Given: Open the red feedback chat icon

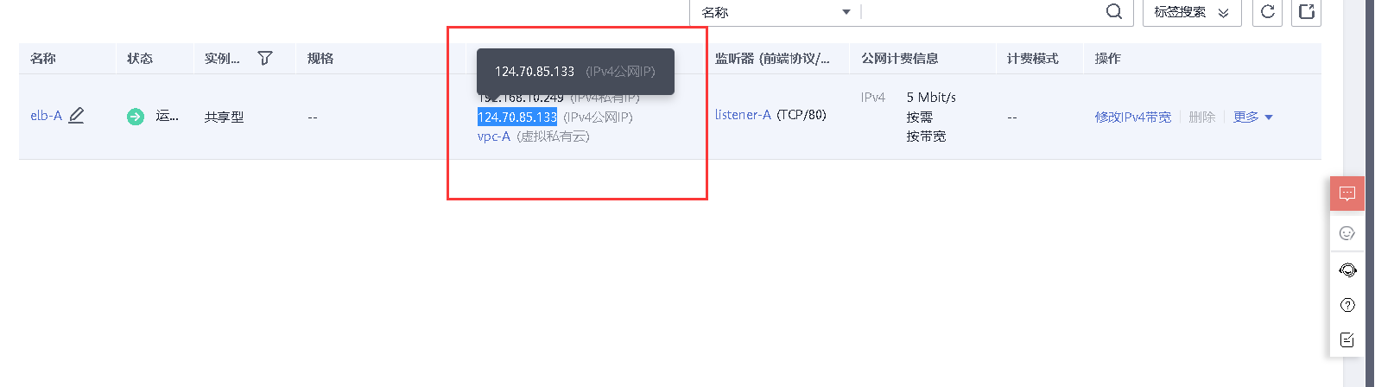Looking at the screenshot, I should [x=1346, y=193].
